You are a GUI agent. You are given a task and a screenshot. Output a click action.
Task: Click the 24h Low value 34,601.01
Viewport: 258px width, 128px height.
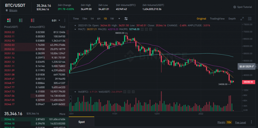coord(104,9)
